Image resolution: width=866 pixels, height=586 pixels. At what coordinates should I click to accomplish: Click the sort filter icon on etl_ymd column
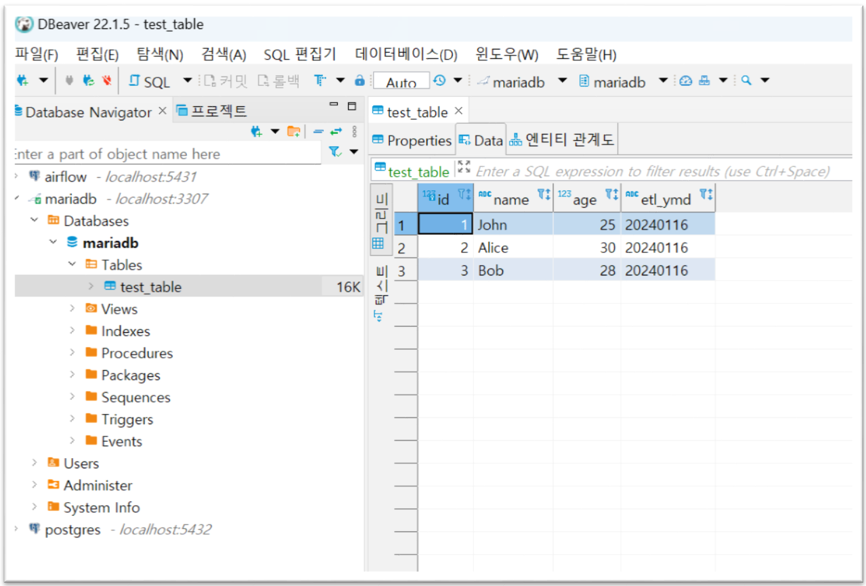(x=706, y=195)
